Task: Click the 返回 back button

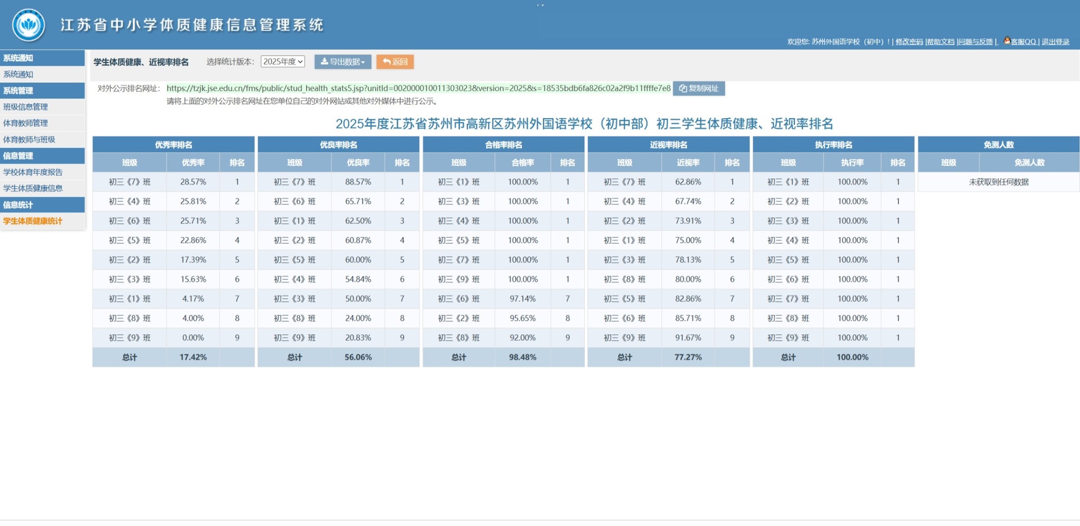Action: [x=395, y=62]
